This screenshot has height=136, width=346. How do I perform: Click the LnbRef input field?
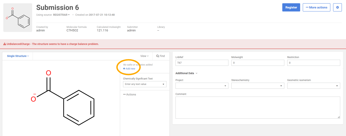[x=202, y=63]
